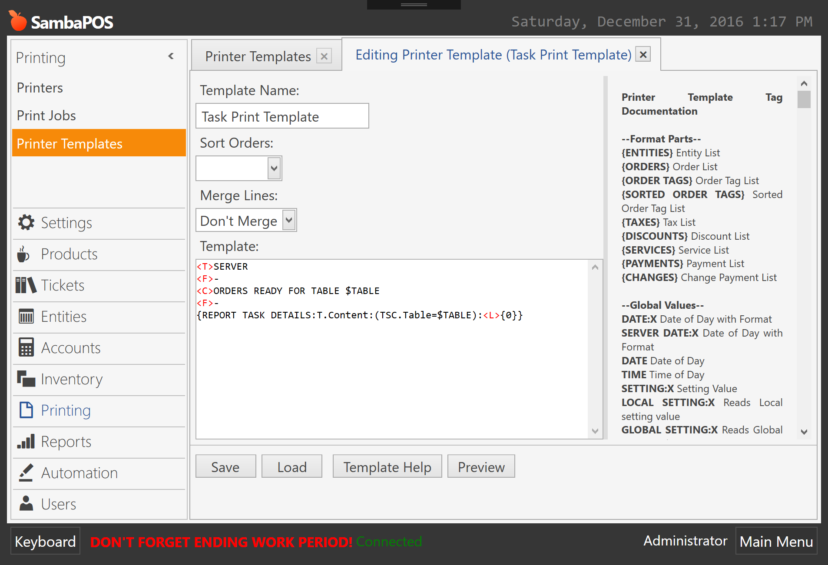Click the documentation panel scroll down arrow
The width and height of the screenshot is (828, 565).
pyautogui.click(x=804, y=432)
